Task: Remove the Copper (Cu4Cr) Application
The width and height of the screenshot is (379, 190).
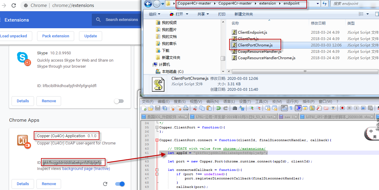Action: tap(49, 184)
